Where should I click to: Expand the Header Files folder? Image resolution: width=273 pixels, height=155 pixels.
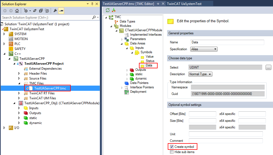pos(19,74)
